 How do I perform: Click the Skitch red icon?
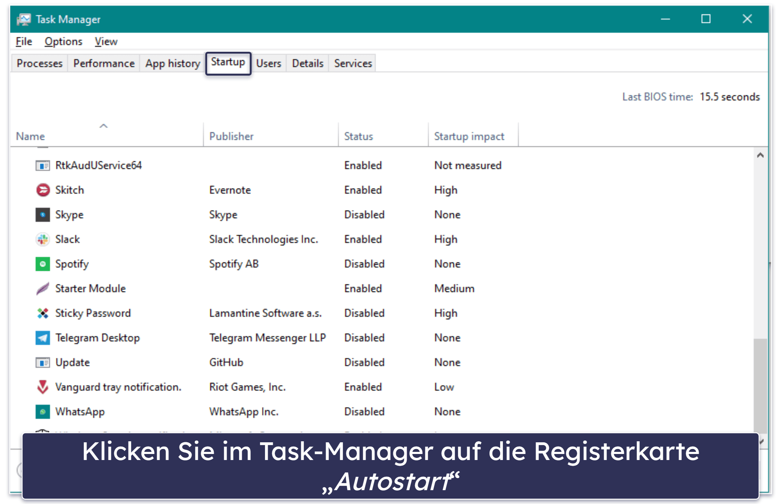pyautogui.click(x=43, y=190)
